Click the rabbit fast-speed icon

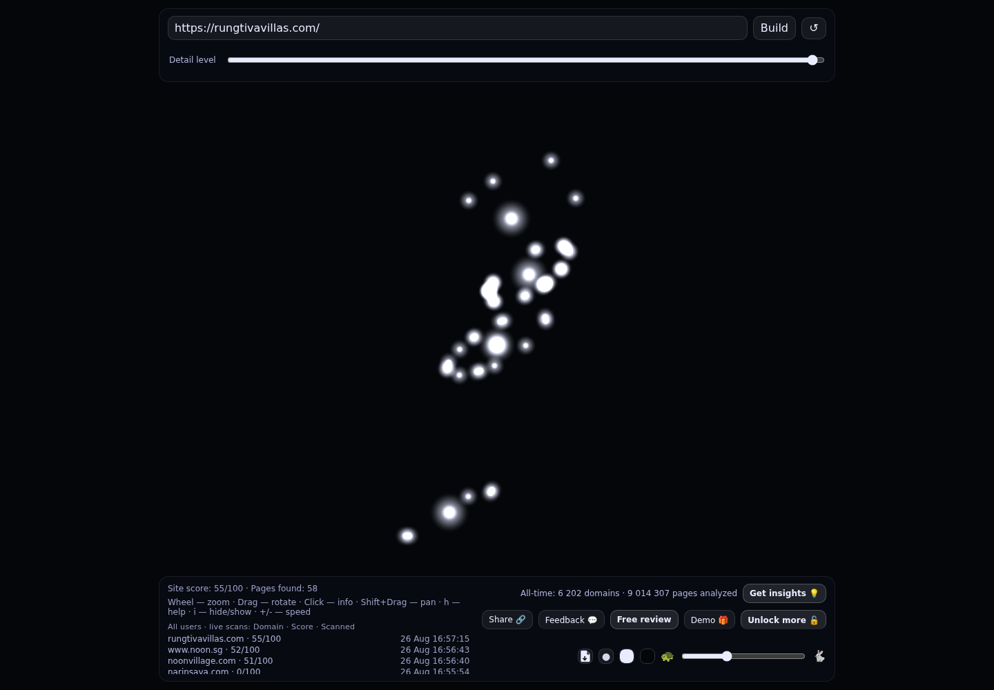click(819, 656)
